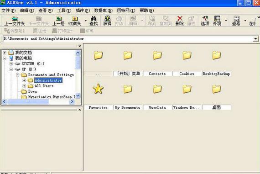Click the parent directory '..' folder
Screen dimensions: 260x174
98,55
